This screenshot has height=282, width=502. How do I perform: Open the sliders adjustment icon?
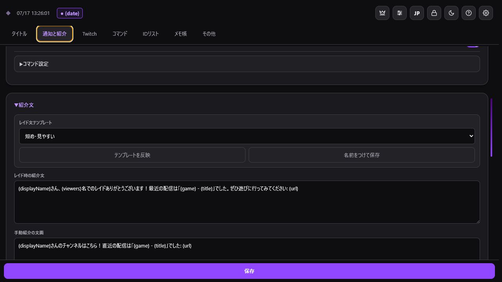click(400, 13)
